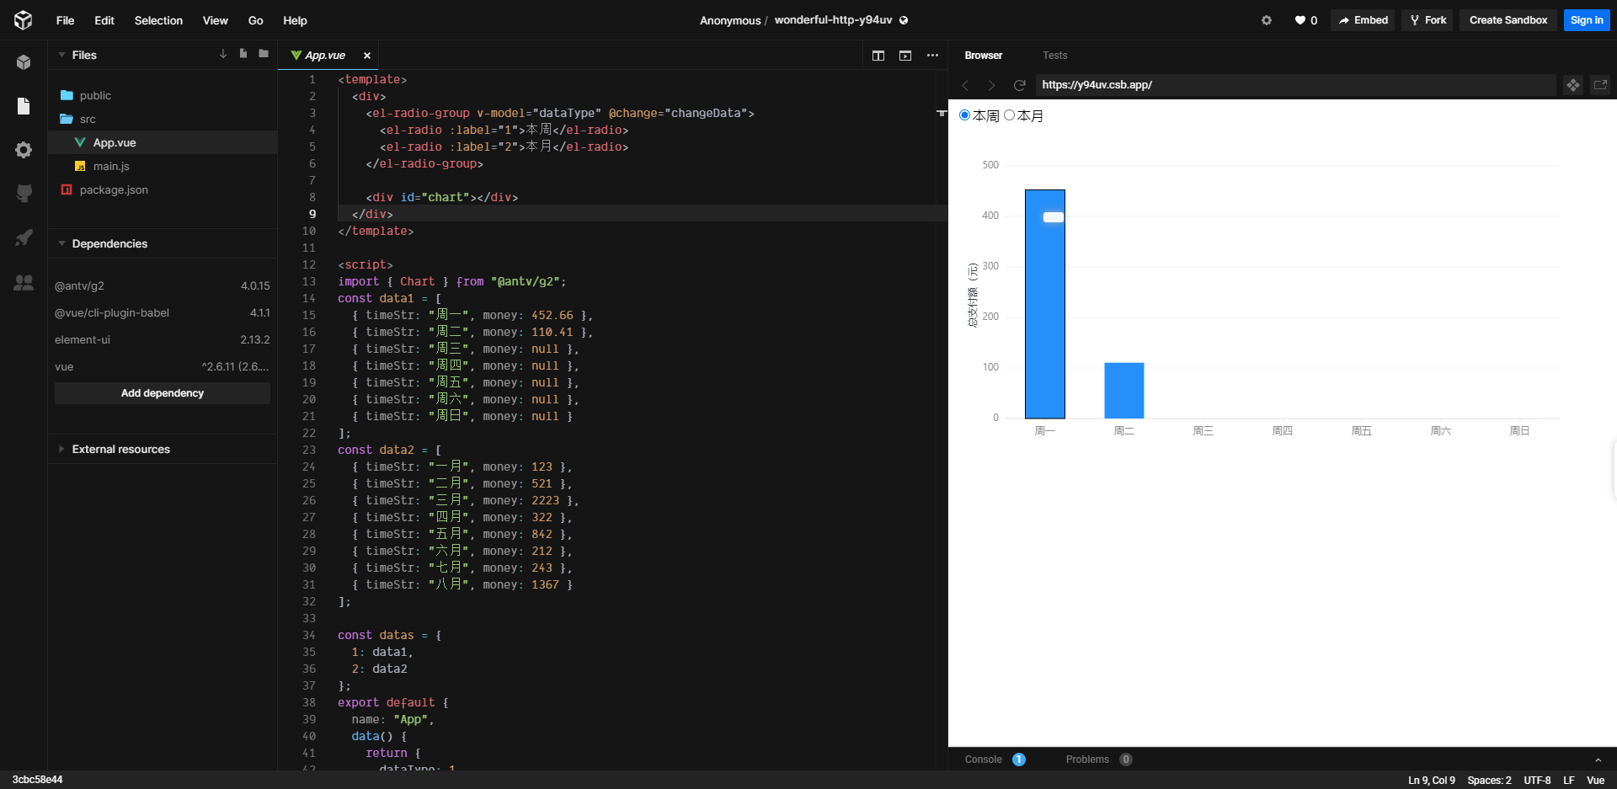Screen dimensions: 1617x789
Task: Close the App.vue editor tab
Action: [x=367, y=56]
